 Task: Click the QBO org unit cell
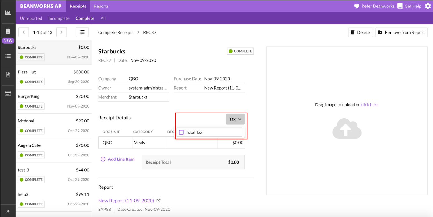click(115, 143)
